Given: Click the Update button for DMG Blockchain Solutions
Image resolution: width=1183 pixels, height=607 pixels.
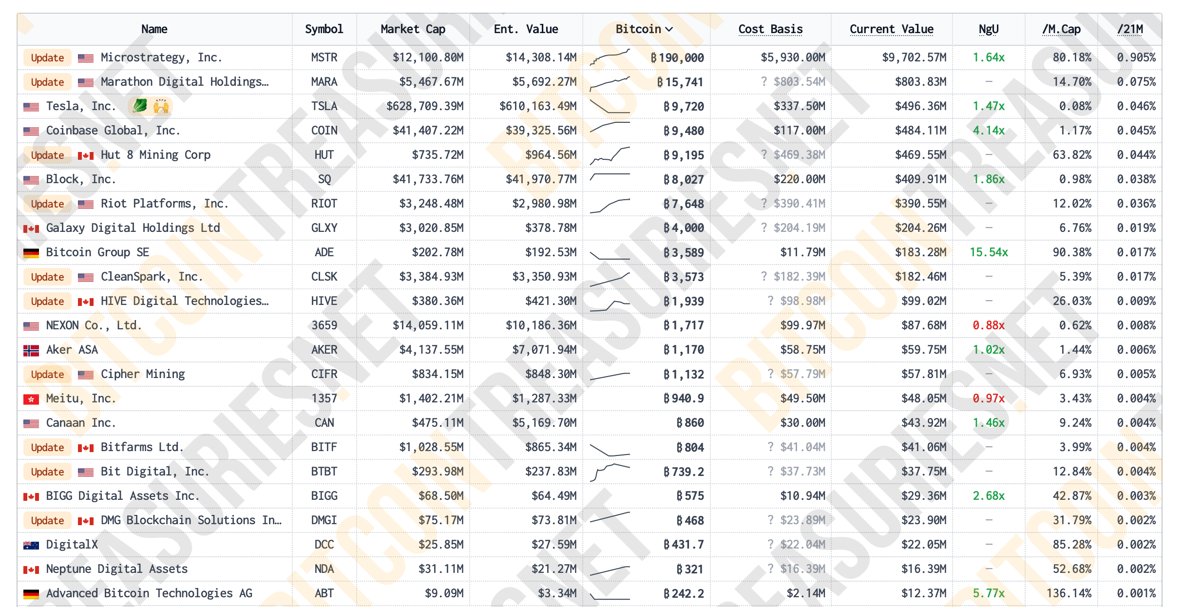Looking at the screenshot, I should tap(47, 520).
